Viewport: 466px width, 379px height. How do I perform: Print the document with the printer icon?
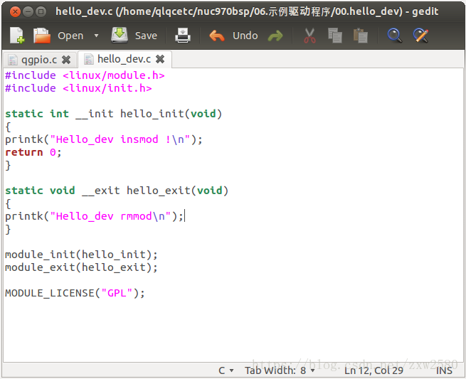coord(182,36)
